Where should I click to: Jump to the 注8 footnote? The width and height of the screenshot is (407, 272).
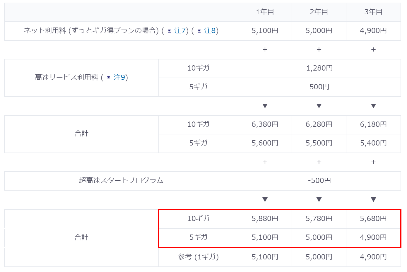(210, 31)
